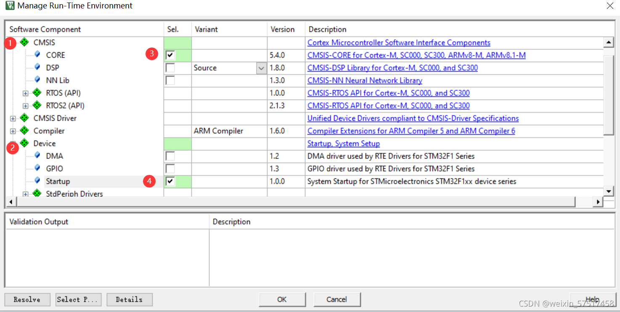Open the Startup, System Setup link
The image size is (620, 312).
(x=344, y=143)
